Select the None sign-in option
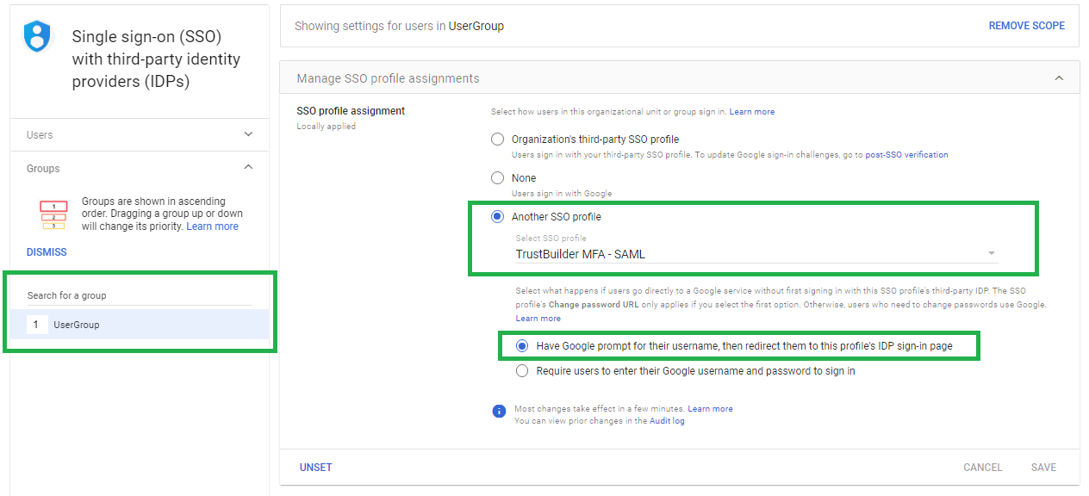Viewport: 1089px width, 496px height. [x=497, y=178]
